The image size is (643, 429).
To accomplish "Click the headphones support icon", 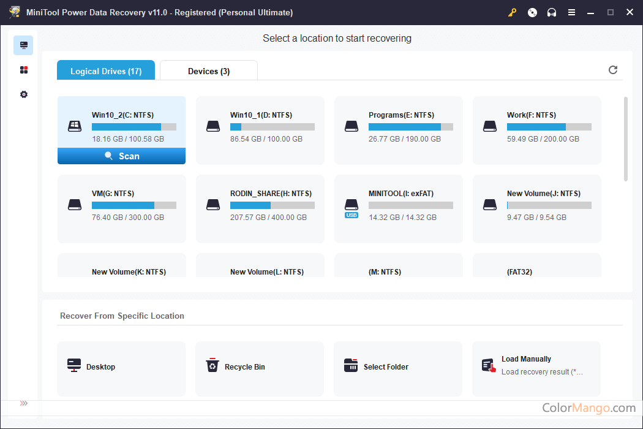I will click(x=552, y=12).
